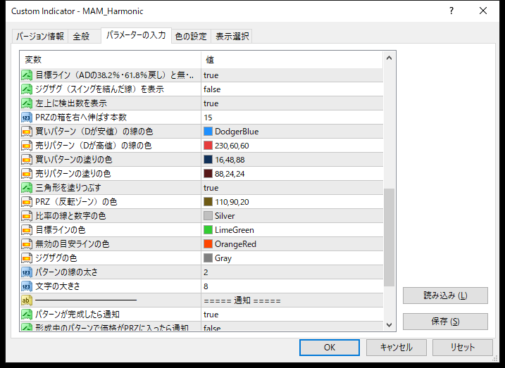505x368 pixels.
Task: Click the boolean icon beside 目標ライン（ADの38.2%
Action: (27, 75)
